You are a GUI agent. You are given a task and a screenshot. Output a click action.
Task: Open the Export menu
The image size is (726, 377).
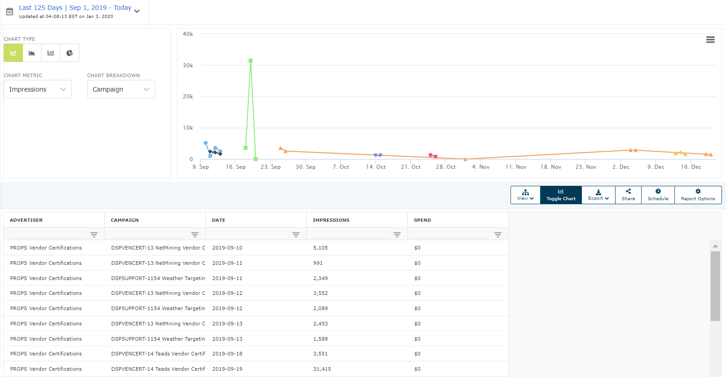[x=598, y=195]
